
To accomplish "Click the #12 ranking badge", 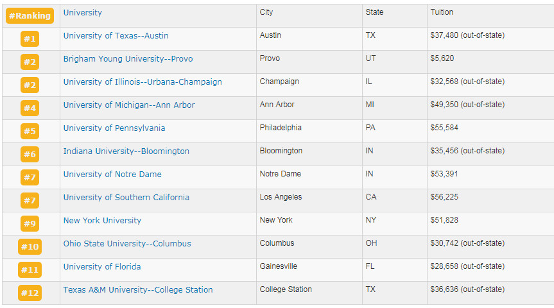I will 30,293.
